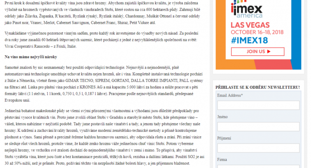Click the LAS VEGAS text in the ad
The height and width of the screenshot is (168, 311).
[250, 25]
